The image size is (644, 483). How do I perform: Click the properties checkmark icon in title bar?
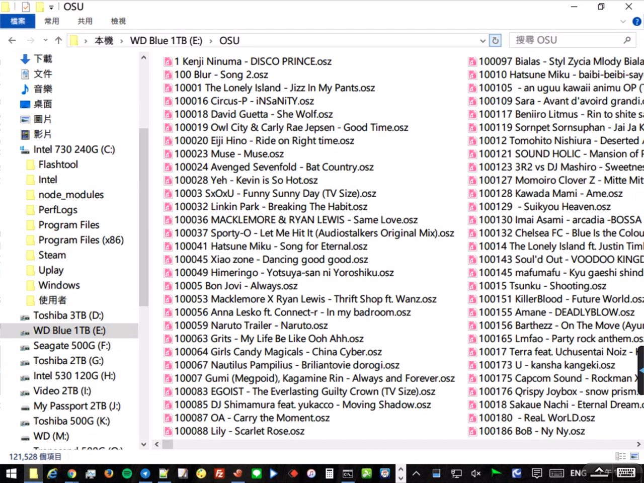(26, 7)
